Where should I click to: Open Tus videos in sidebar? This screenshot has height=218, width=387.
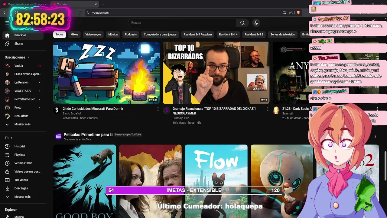23,180
